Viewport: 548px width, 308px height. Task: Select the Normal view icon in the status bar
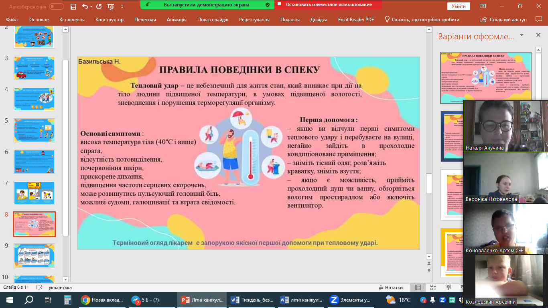point(418,288)
